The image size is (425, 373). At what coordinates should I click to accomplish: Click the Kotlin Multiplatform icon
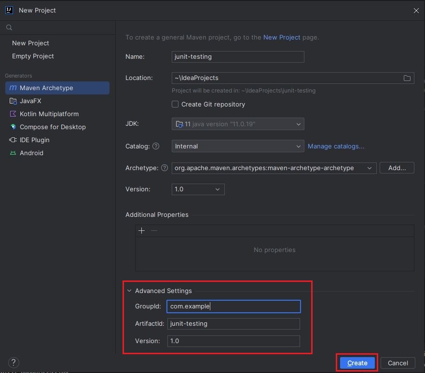(x=13, y=114)
